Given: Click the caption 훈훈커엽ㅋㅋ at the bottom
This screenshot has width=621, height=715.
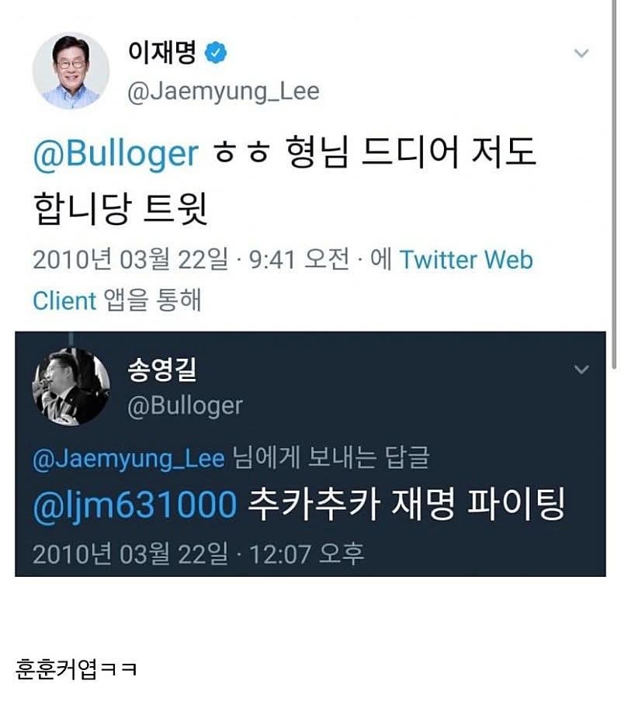Looking at the screenshot, I should (76, 668).
